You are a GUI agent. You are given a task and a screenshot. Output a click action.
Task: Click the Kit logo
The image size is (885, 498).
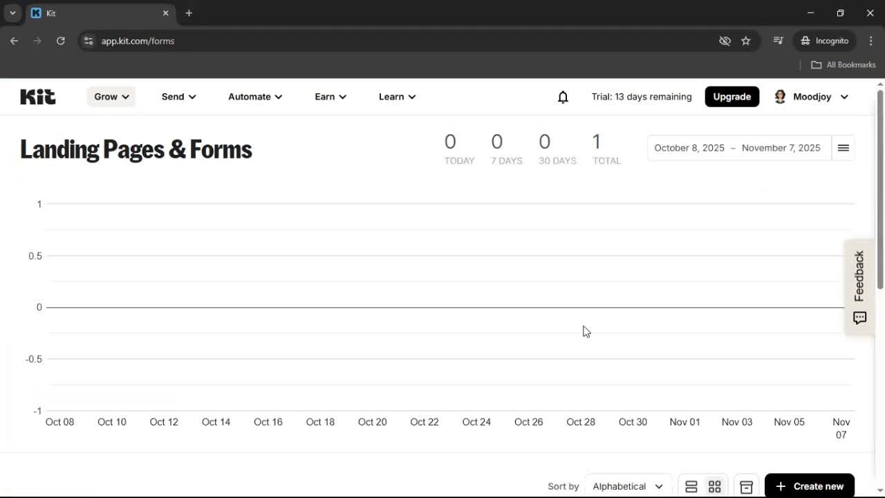coord(37,96)
